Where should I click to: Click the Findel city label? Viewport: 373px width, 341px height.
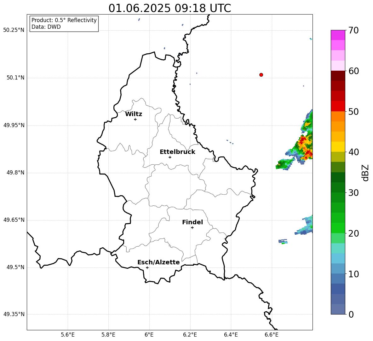[192, 222]
